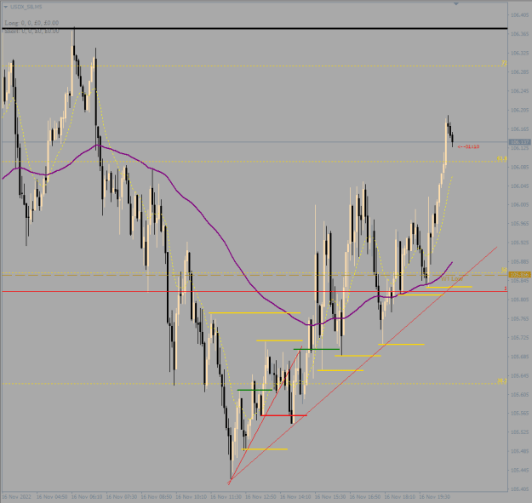Click the '16 Nov 16:50' time axis label
This screenshot has width=532, height=503.
pos(365,497)
